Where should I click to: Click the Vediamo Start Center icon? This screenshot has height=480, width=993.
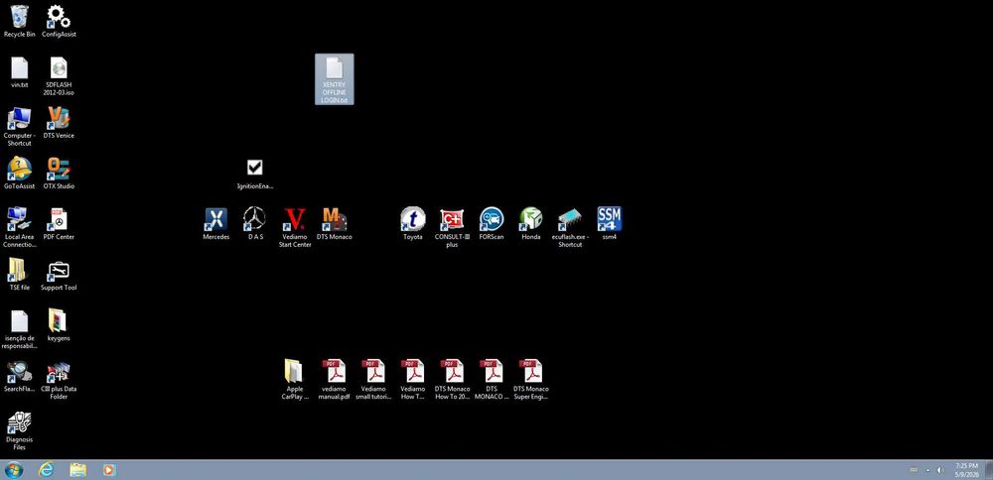click(x=295, y=219)
